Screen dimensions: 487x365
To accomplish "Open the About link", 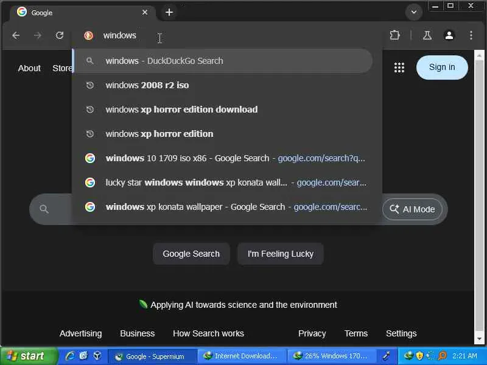I will (x=29, y=68).
